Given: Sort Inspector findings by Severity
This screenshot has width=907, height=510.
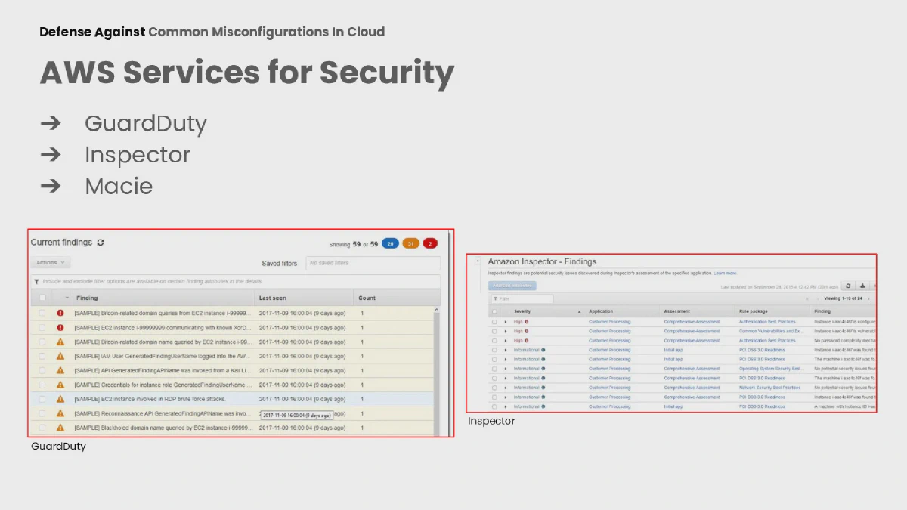Looking at the screenshot, I should click(x=522, y=311).
